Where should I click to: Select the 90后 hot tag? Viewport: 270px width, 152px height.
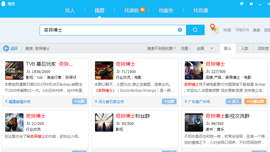pyautogui.click(x=227, y=30)
